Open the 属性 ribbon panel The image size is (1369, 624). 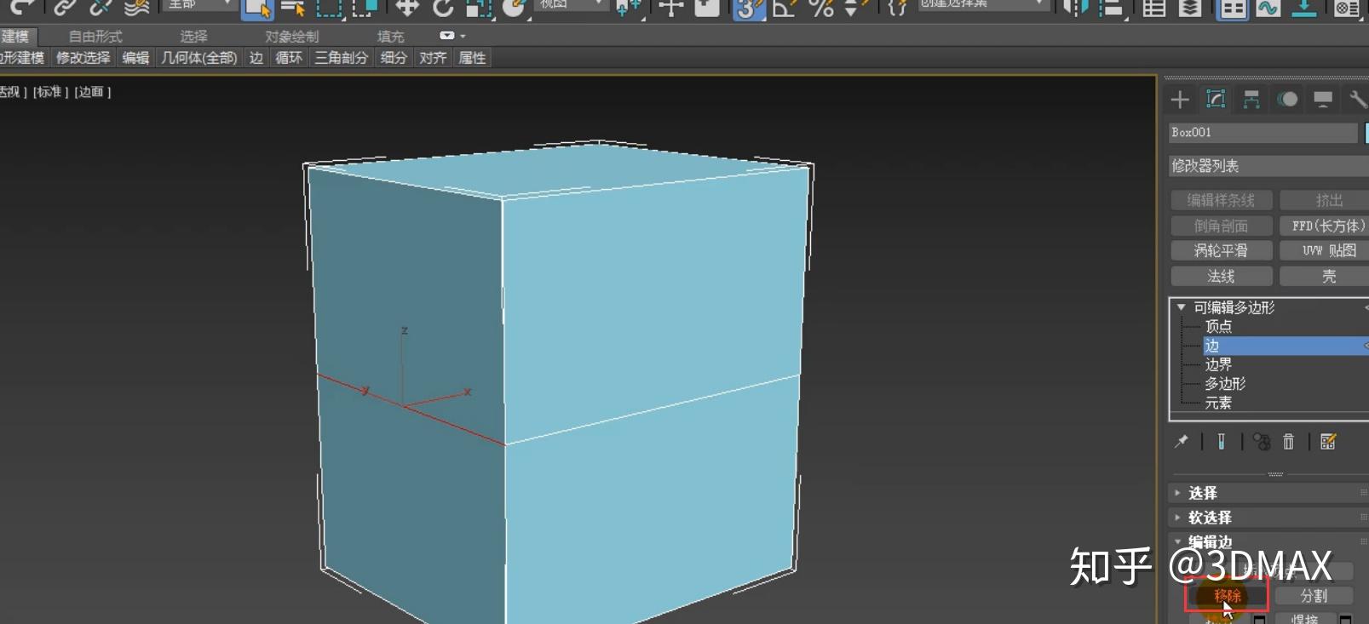click(x=472, y=58)
